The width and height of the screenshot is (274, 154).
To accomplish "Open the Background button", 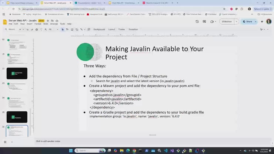I will click(x=99, y=29).
